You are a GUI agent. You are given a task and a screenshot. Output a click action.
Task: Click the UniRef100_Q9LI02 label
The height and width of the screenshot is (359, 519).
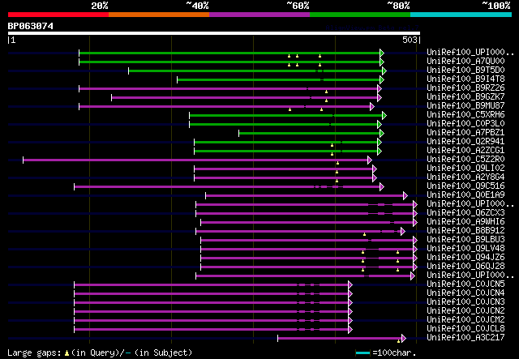tap(465, 168)
